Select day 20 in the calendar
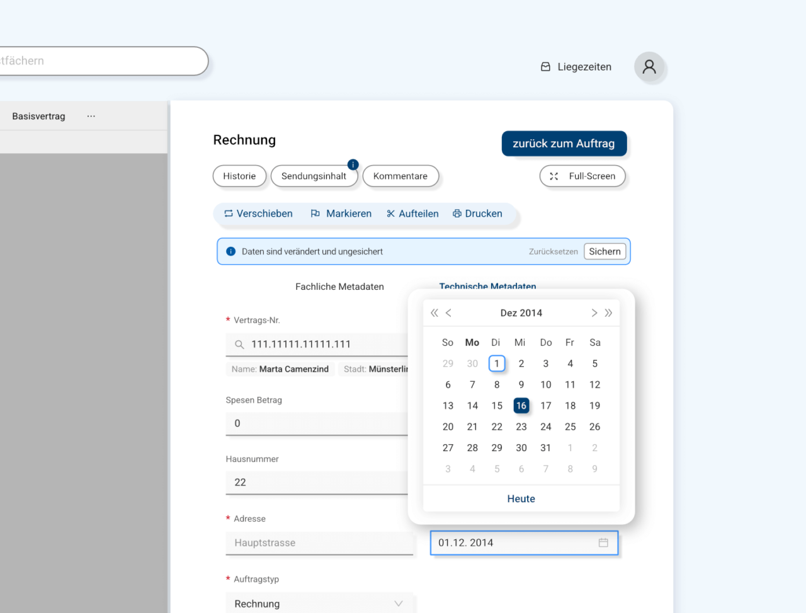This screenshot has width=806, height=613. pos(448,427)
